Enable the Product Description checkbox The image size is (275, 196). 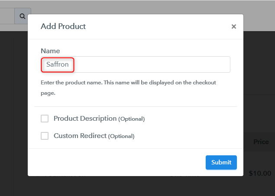45,119
